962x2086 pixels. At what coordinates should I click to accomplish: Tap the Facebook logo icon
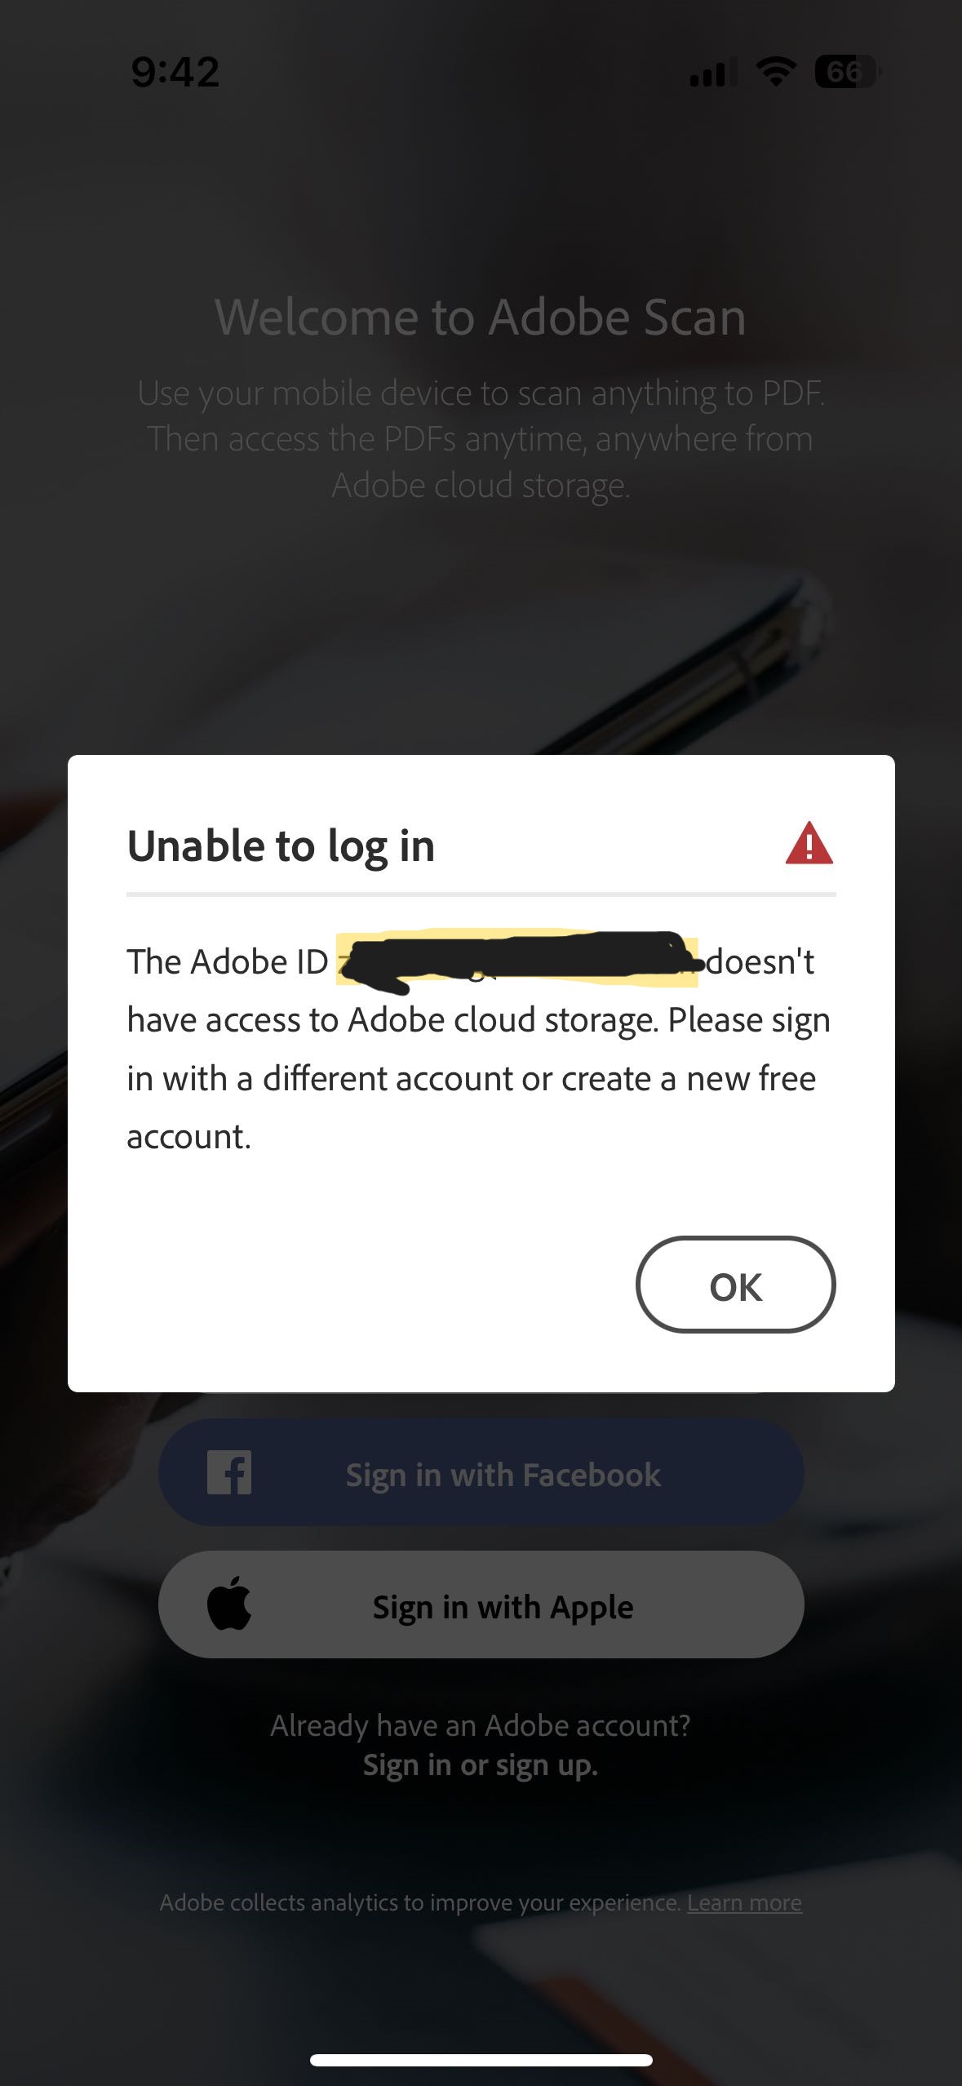231,1473
